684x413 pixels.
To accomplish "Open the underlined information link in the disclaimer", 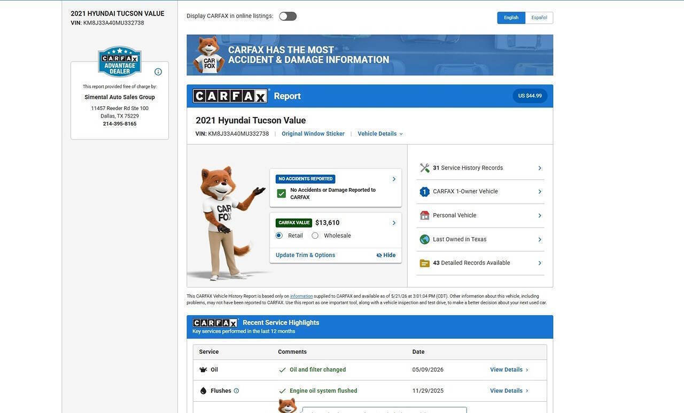I will [x=301, y=297].
